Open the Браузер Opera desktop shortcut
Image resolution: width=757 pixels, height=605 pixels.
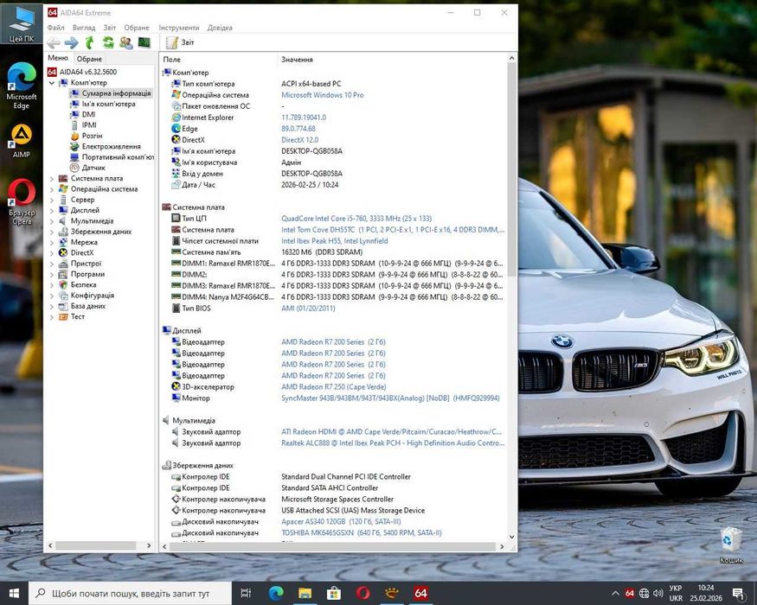click(x=22, y=201)
